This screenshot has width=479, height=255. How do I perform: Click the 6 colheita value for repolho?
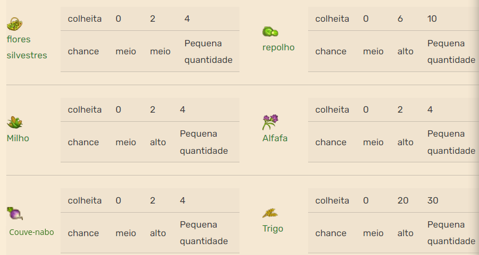[x=400, y=19]
